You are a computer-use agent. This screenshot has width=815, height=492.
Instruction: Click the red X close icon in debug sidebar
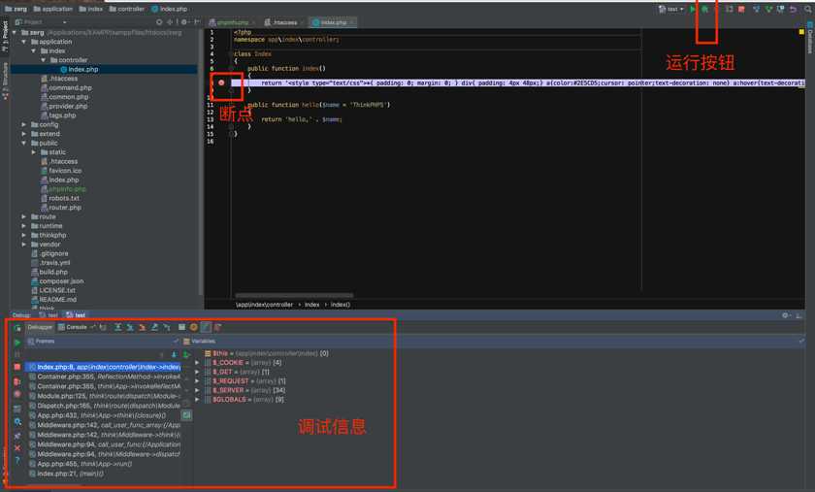(x=17, y=447)
